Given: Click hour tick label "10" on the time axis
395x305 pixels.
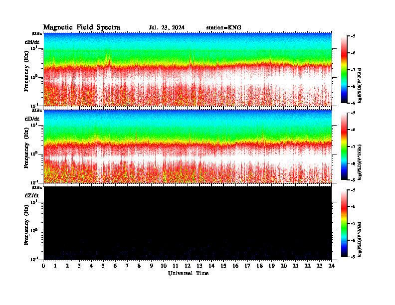Looking at the screenshot, I should tap(164, 266).
